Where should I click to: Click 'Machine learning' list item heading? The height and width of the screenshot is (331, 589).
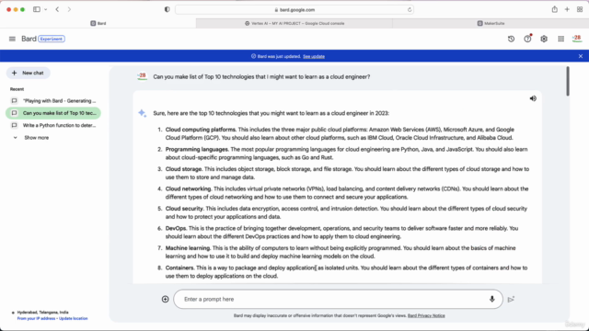[x=188, y=248]
